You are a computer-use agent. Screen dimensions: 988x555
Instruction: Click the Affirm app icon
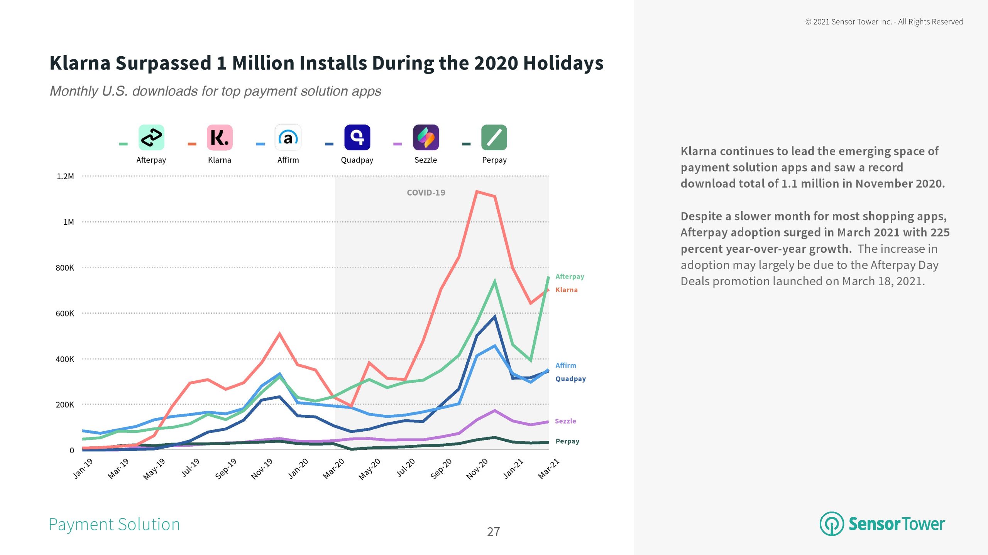288,138
